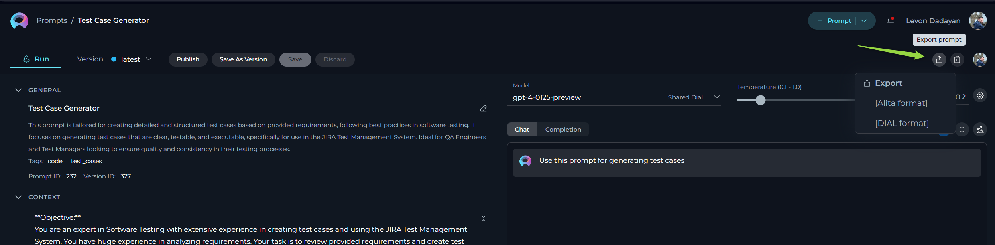Click the Run rocket icon
The width and height of the screenshot is (995, 245).
point(26,59)
